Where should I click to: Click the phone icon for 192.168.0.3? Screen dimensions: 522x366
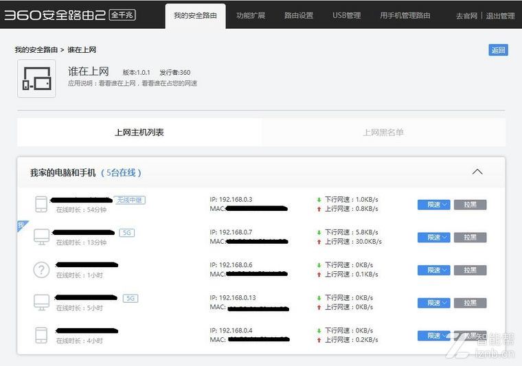[41, 204]
